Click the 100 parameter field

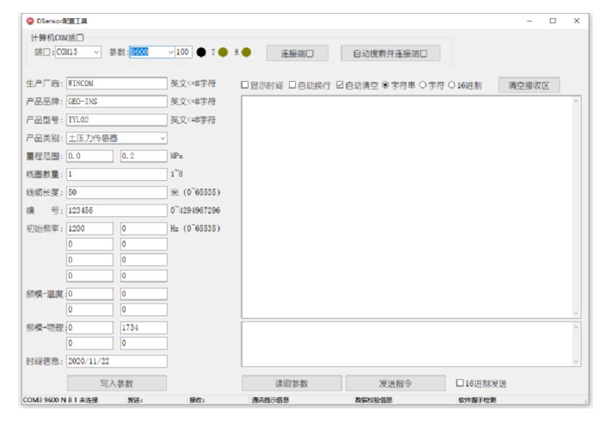point(183,52)
